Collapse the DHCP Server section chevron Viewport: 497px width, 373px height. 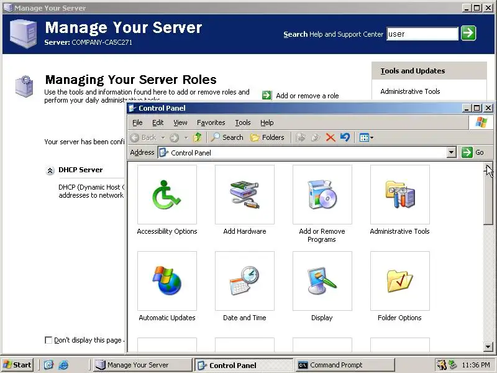click(x=50, y=170)
